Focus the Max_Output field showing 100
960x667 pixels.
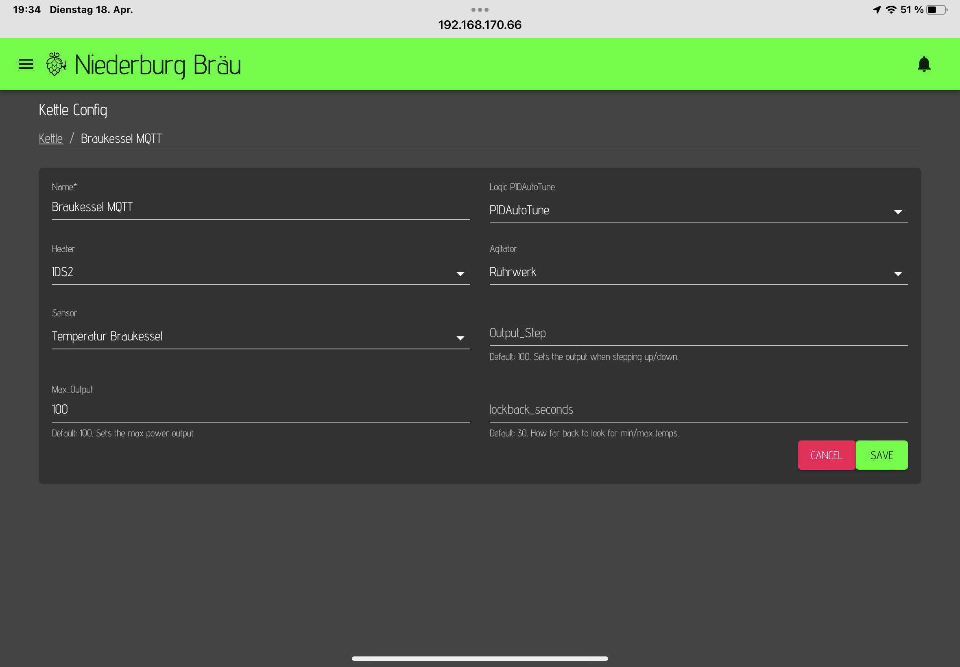260,410
